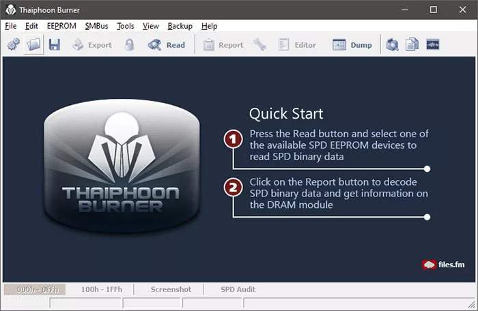Click the files.fm logo link

click(x=444, y=265)
